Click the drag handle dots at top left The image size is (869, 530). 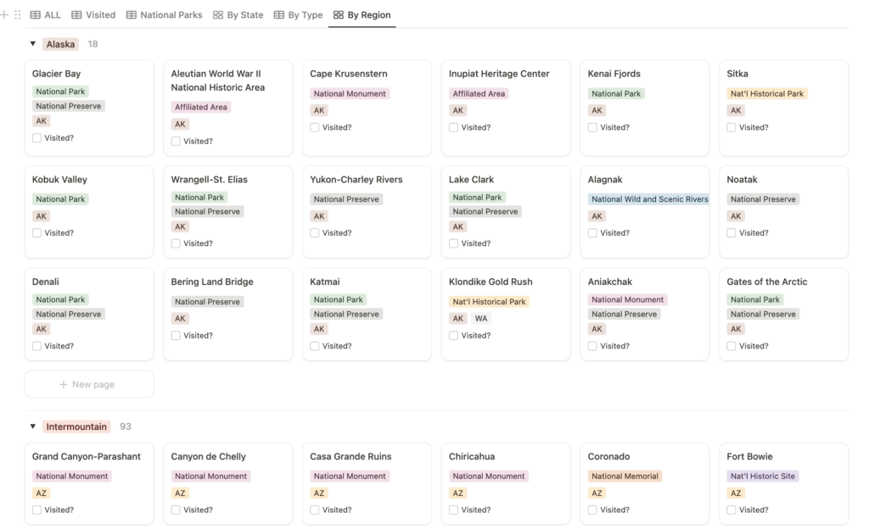[17, 14]
